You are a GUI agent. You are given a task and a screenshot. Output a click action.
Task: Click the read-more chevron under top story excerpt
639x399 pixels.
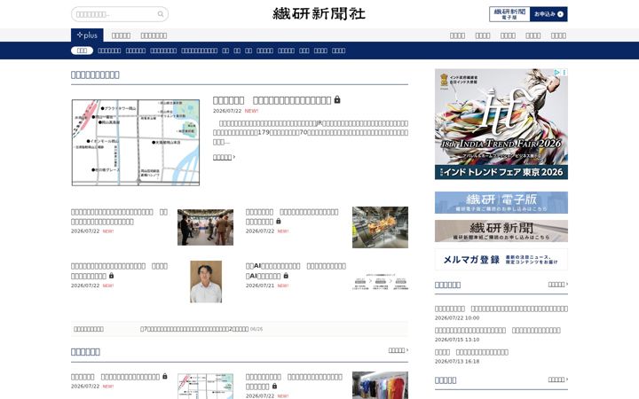(234, 157)
